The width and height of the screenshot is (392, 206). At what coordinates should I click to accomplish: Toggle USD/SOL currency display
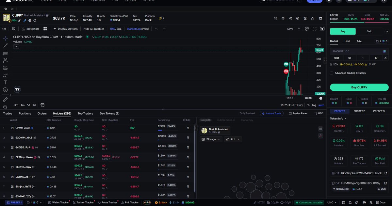[x=115, y=29]
